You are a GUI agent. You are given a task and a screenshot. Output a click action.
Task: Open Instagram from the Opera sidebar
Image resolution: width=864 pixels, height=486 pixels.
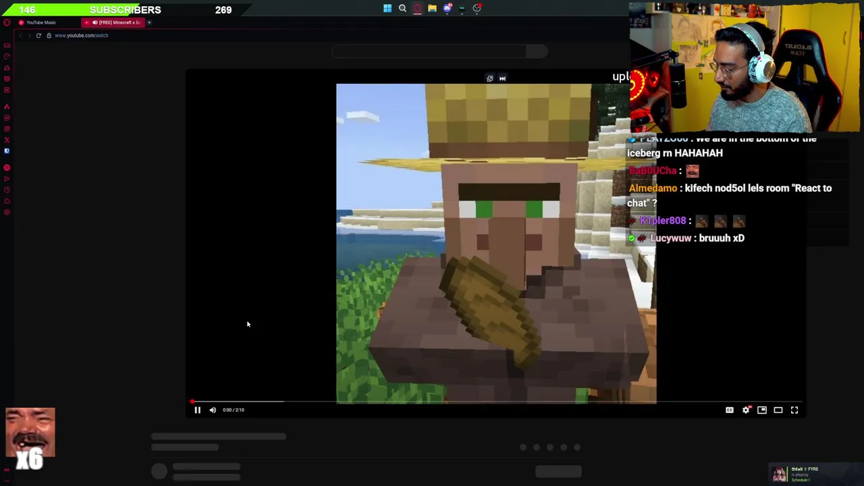[7, 129]
